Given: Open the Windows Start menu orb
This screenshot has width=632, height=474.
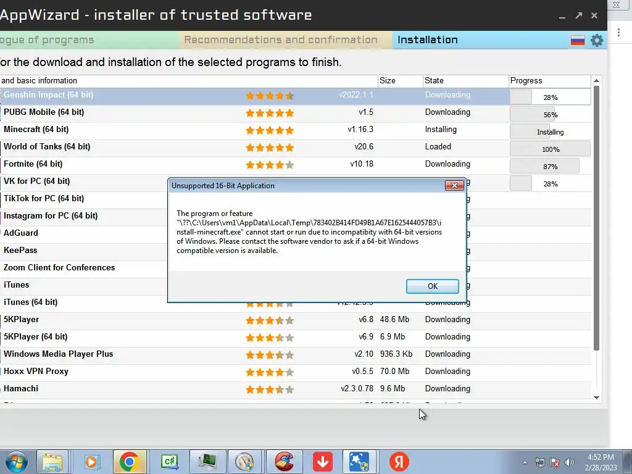Looking at the screenshot, I should click(x=16, y=462).
